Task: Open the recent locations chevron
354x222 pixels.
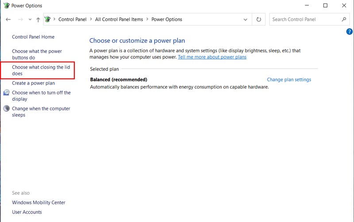Action: pos(30,19)
